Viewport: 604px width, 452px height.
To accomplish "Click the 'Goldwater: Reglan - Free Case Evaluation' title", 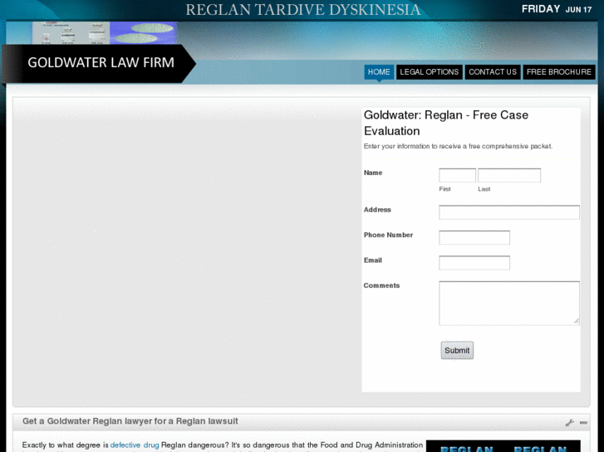I will click(x=446, y=123).
